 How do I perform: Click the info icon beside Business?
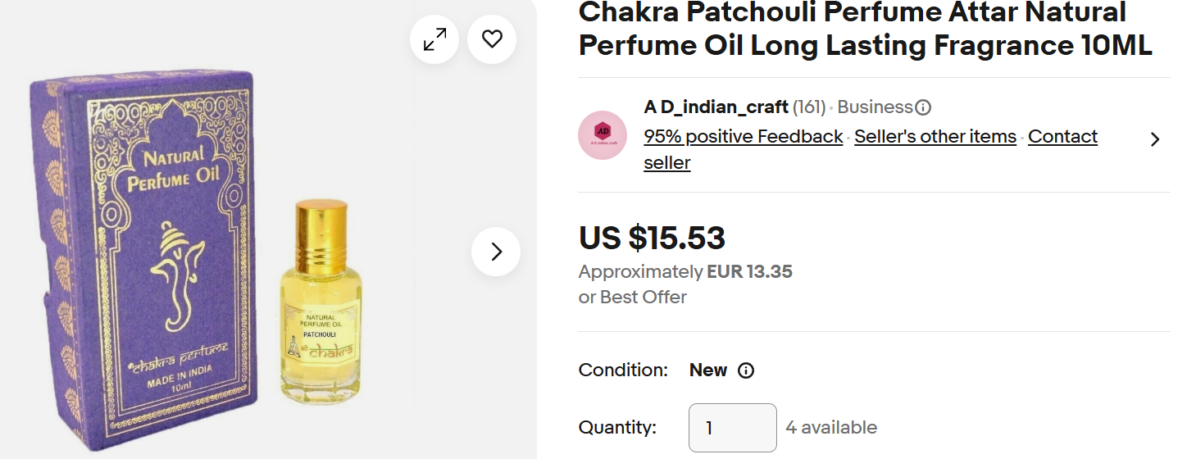(x=923, y=107)
